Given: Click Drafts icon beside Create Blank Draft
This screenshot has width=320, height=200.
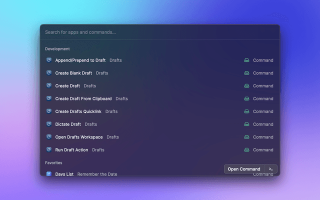Looking at the screenshot, I should tap(49, 73).
